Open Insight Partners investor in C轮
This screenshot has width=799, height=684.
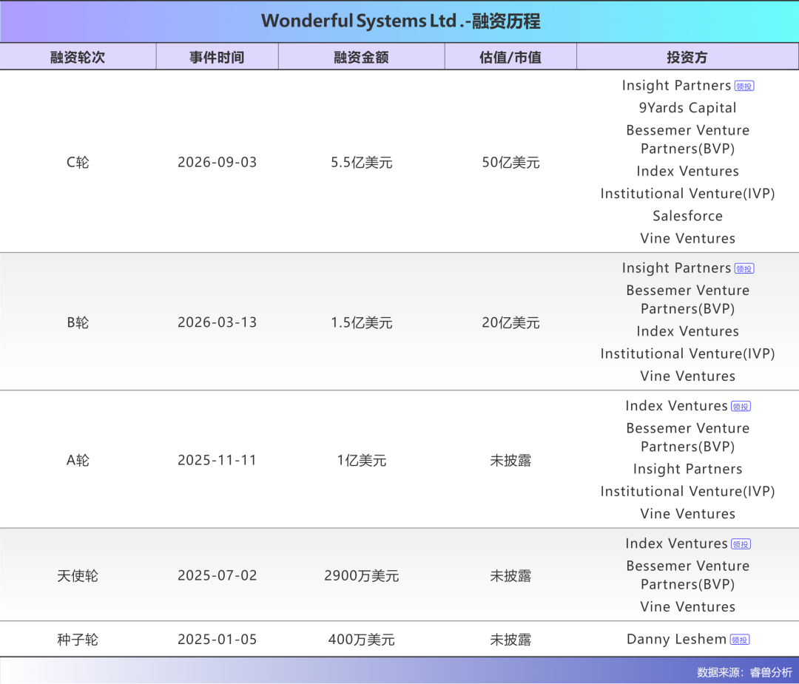[676, 86]
